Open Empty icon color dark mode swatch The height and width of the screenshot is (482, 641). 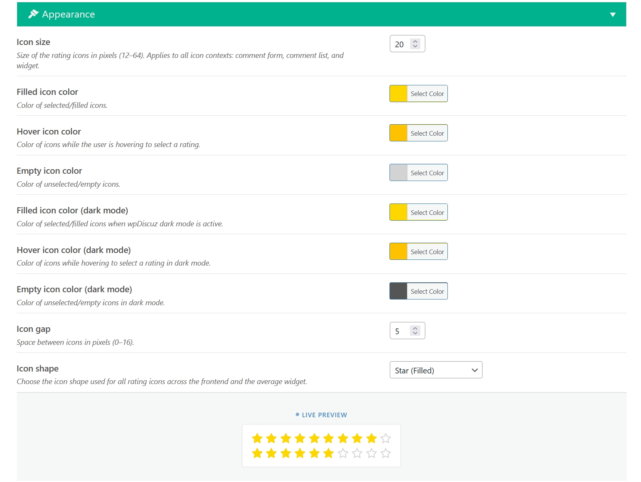coord(398,291)
